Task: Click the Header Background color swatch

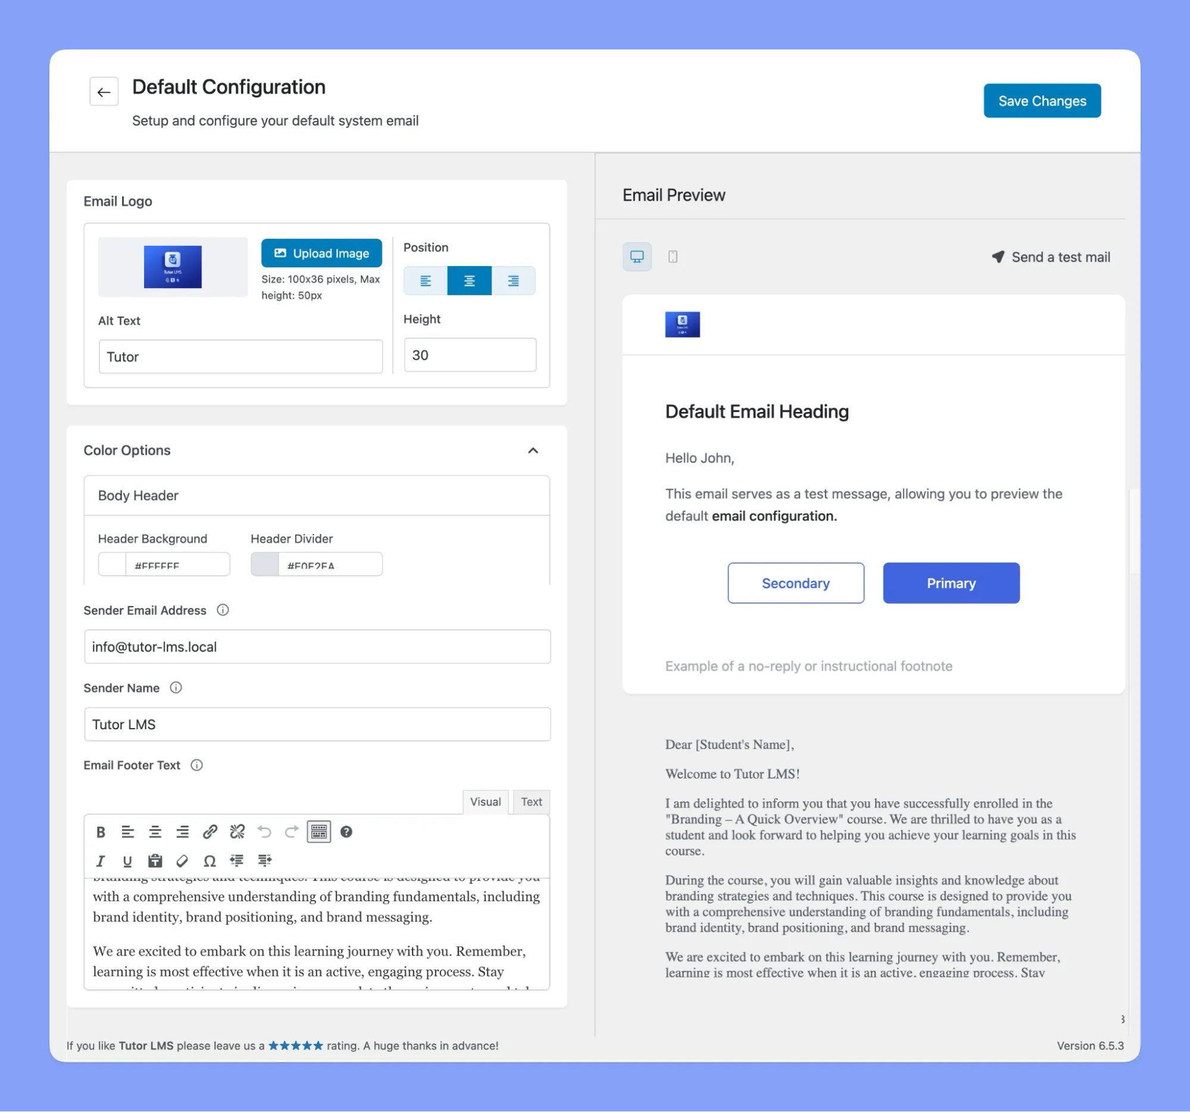Action: [113, 567]
